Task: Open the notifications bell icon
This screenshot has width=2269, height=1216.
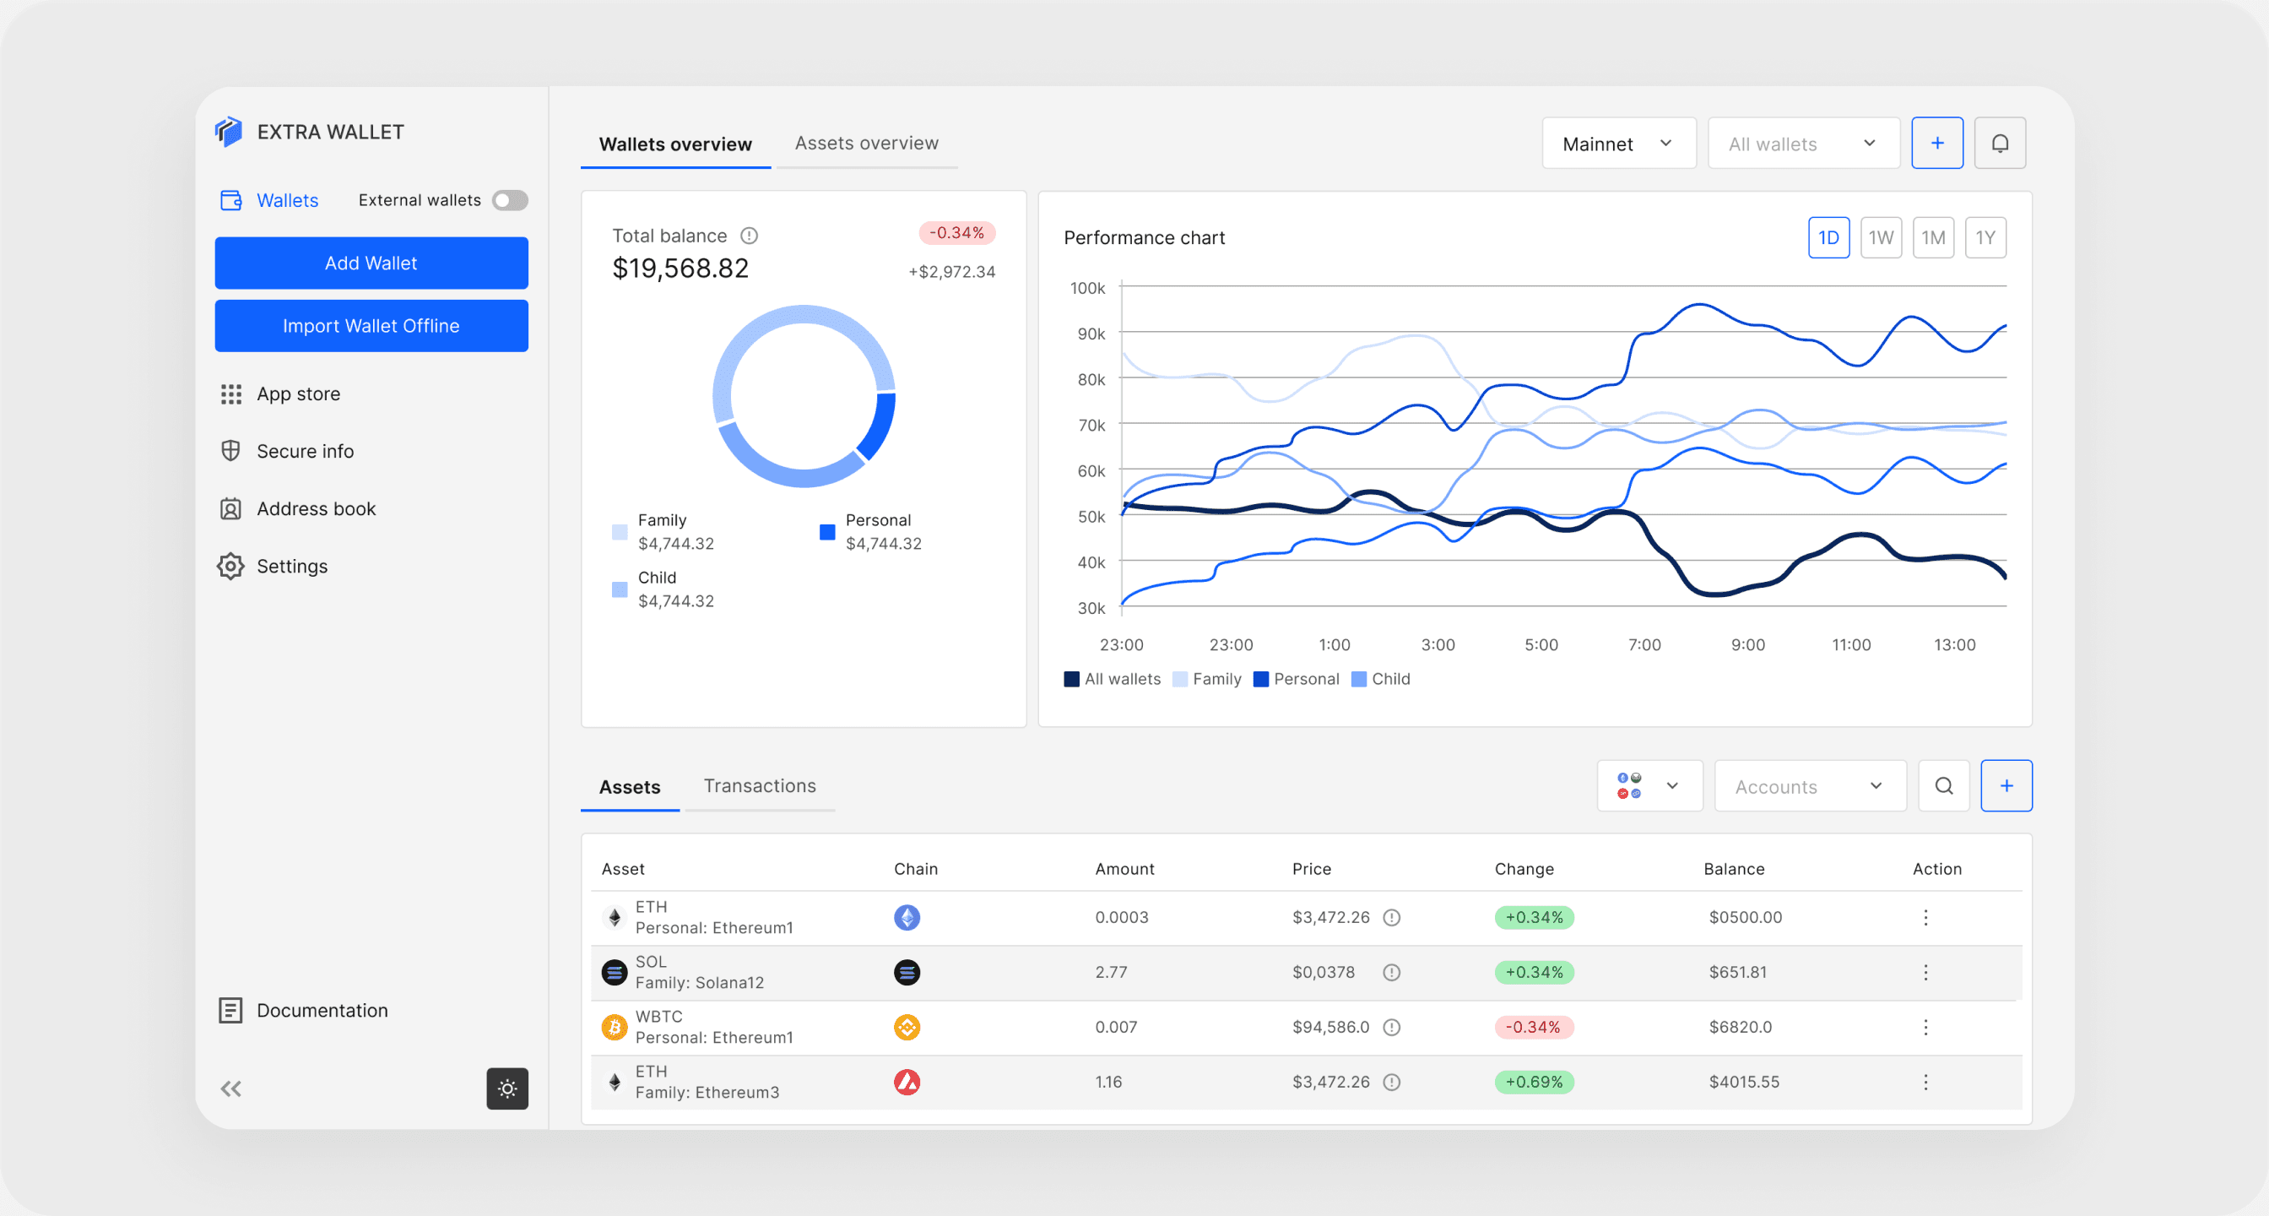Action: (x=2000, y=143)
